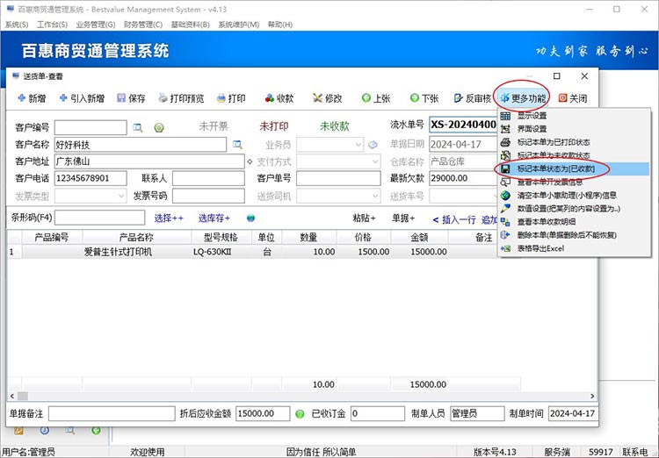Select 查看本单收款明细 menu entry
Screen dimensions: 659x458
tap(574, 222)
